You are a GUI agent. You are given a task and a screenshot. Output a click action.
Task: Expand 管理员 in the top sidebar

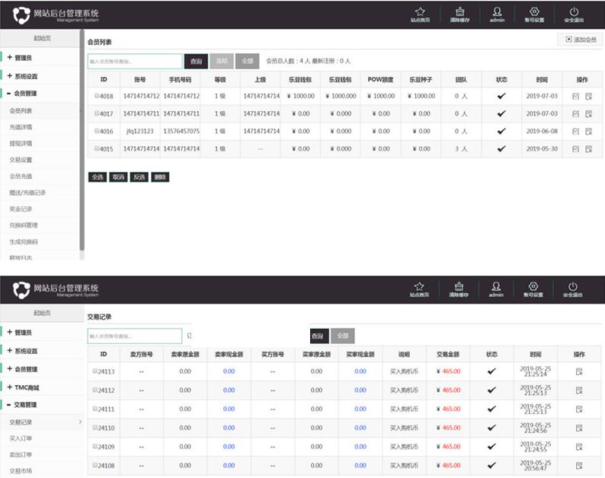(23, 57)
